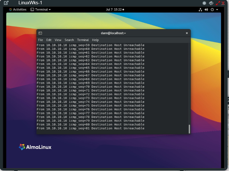Open the Search menu in the terminal
Viewport: 229px width, 171px height.
69,40
